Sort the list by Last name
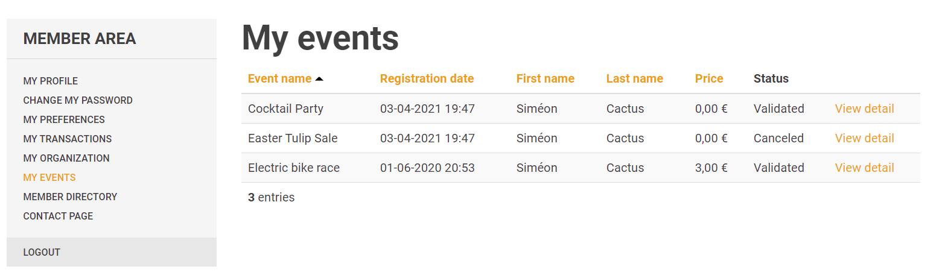 [x=634, y=78]
